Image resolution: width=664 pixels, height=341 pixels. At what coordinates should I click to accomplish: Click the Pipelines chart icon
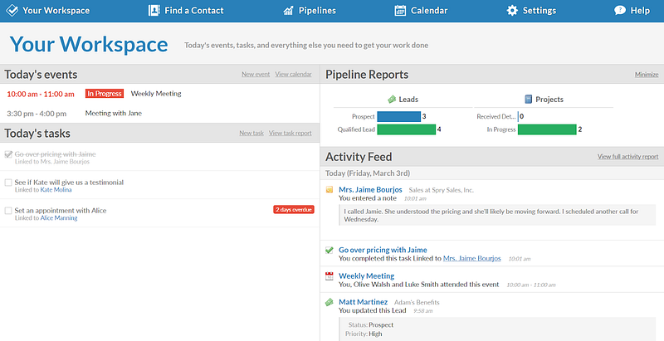click(x=289, y=10)
